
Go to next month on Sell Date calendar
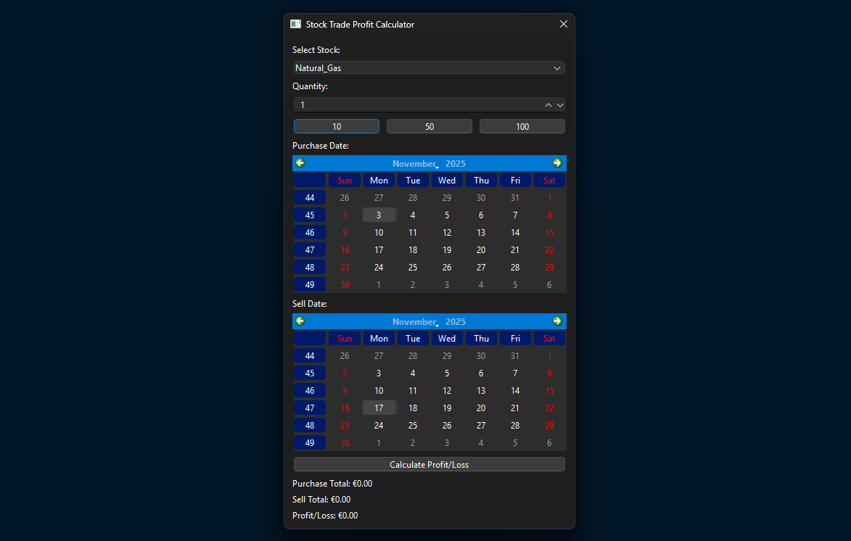pos(558,321)
